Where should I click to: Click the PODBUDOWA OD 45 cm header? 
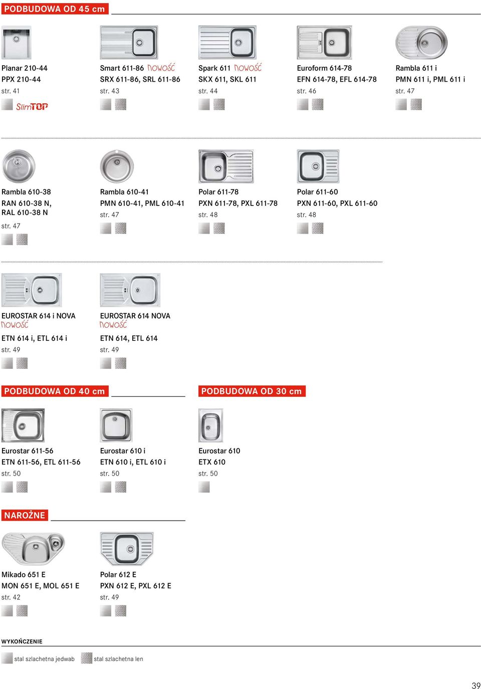(x=55, y=9)
